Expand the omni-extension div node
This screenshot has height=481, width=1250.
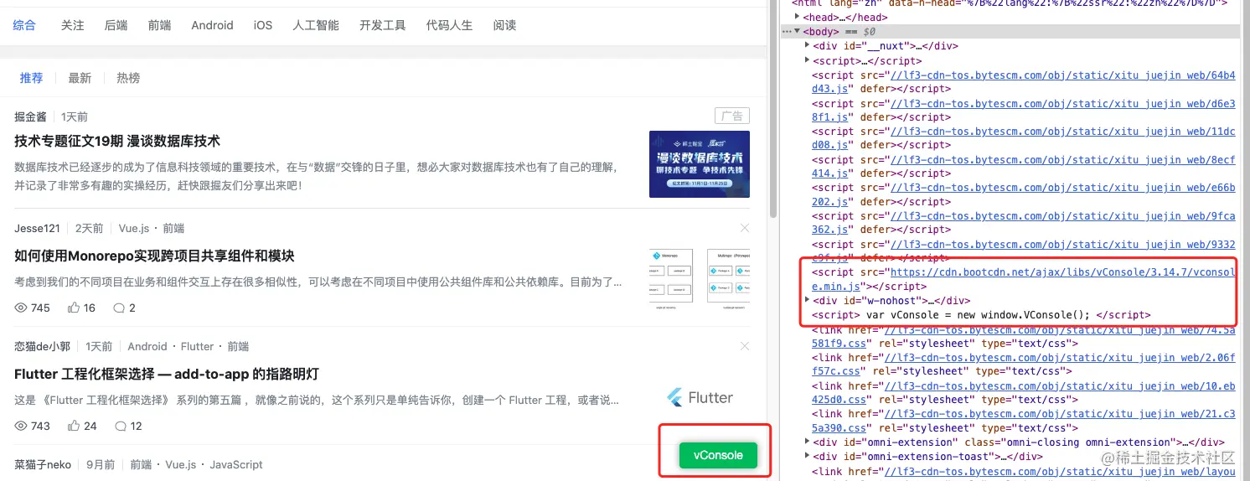pos(808,442)
